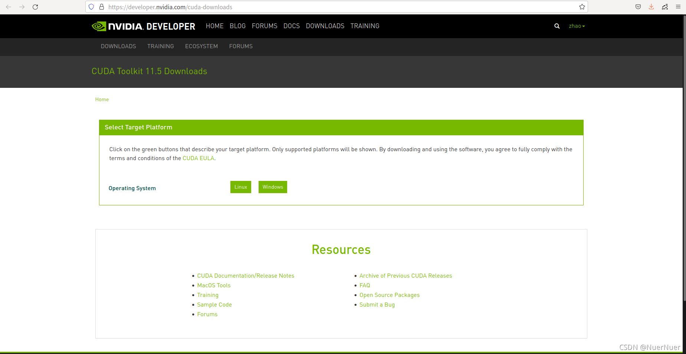Click the browser back arrow
686x354 pixels.
pyautogui.click(x=9, y=7)
